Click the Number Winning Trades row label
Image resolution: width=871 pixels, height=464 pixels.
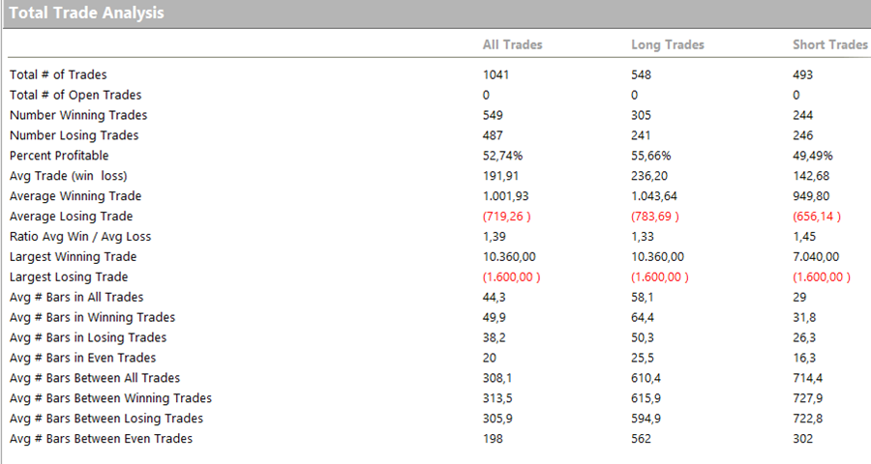(78, 115)
